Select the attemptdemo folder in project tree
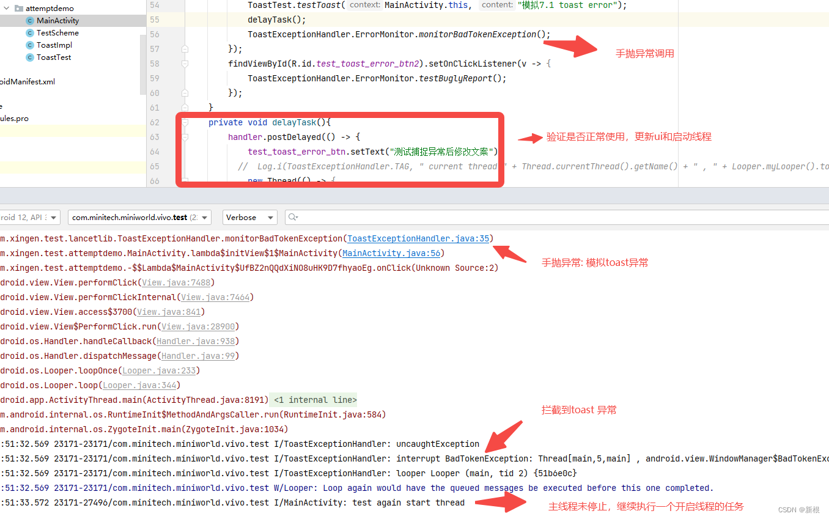This screenshot has height=519, width=829. pos(50,9)
